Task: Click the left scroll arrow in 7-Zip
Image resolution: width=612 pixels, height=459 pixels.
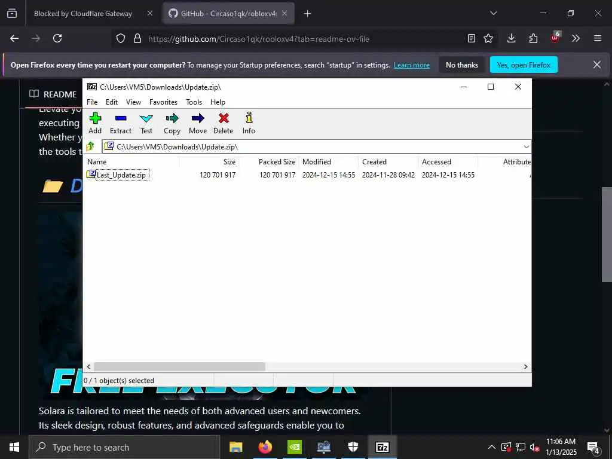Action: [x=88, y=366]
